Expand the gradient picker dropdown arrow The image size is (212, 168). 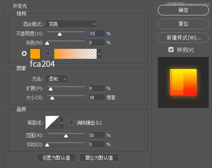[99, 54]
